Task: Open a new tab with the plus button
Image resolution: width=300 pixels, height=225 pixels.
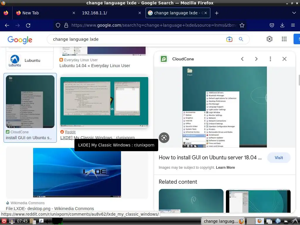Action: tap(217, 13)
